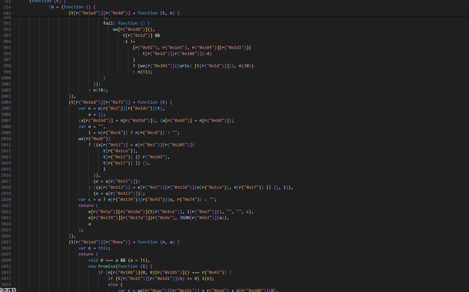Place cursor on the "void" keyword
This screenshot has width=469, height=292.
tap(93, 260)
